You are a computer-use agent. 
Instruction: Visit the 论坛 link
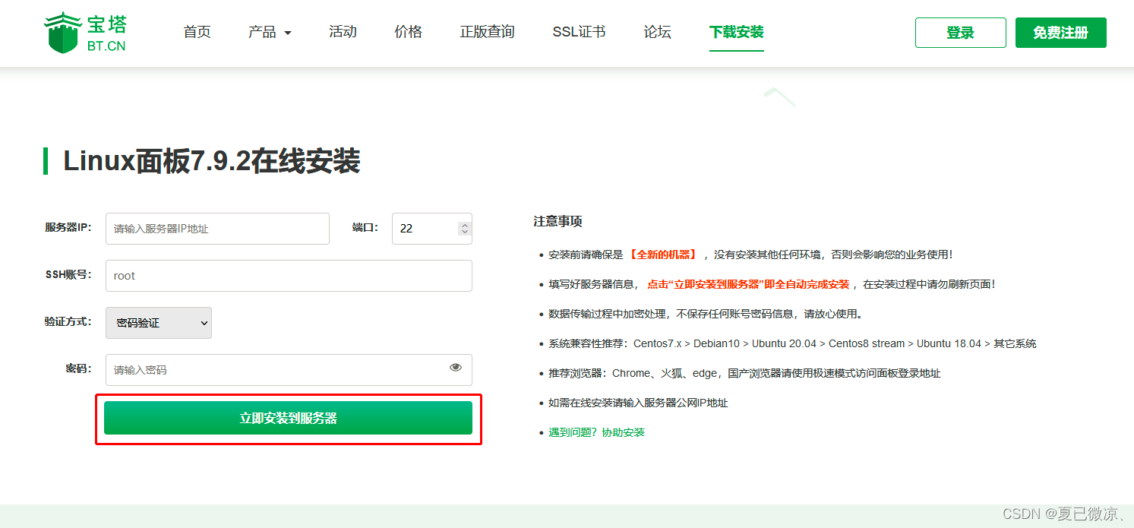click(657, 32)
